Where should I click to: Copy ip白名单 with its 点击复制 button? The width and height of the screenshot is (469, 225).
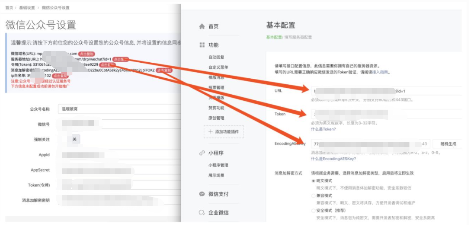click(x=60, y=76)
